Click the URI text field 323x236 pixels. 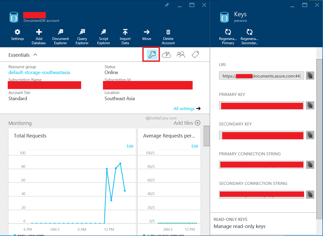pyautogui.click(x=261, y=76)
